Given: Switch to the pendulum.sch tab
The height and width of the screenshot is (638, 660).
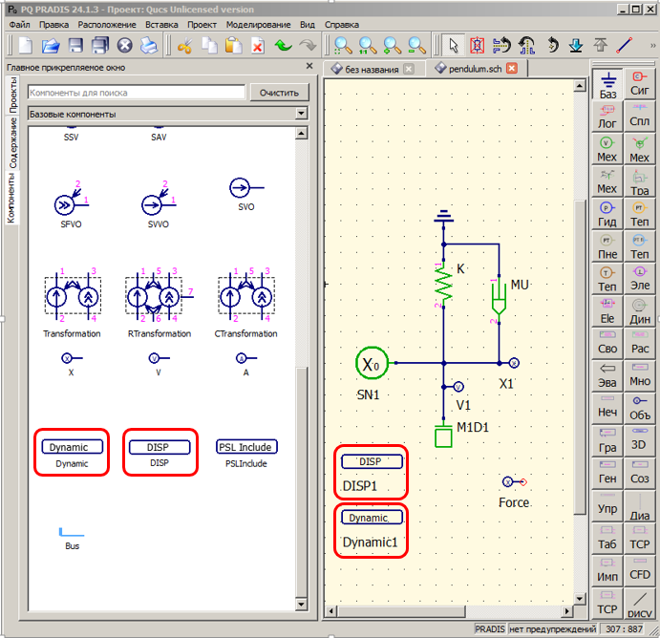Looking at the screenshot, I should coord(468,69).
